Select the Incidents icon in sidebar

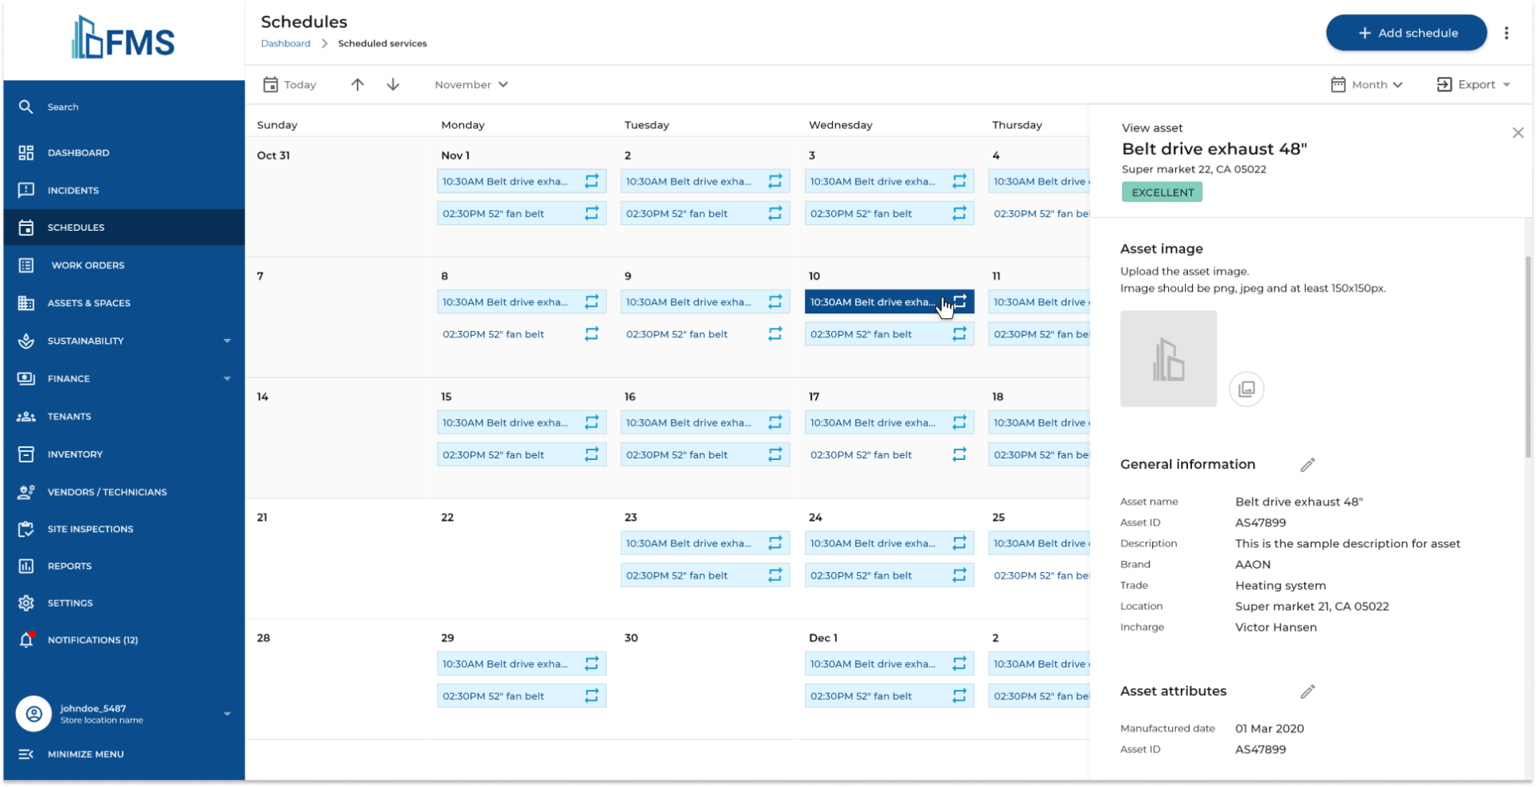click(x=26, y=190)
